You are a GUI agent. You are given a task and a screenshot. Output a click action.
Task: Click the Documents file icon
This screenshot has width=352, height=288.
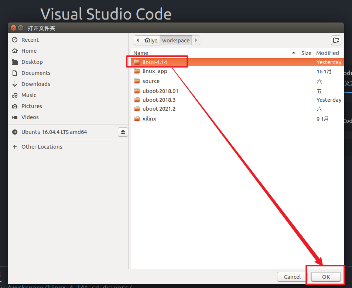tap(15, 73)
